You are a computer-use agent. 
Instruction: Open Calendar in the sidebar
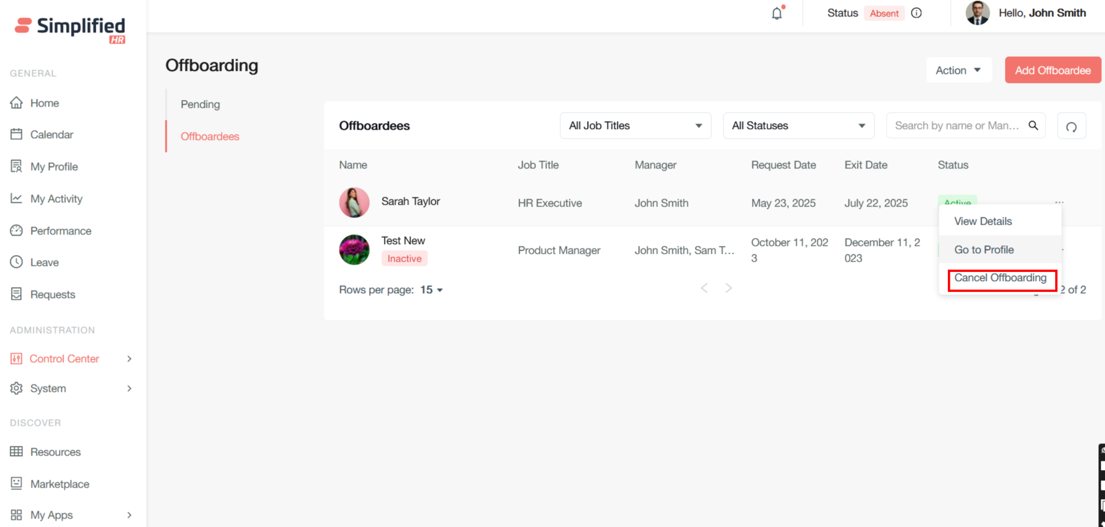[x=52, y=134]
